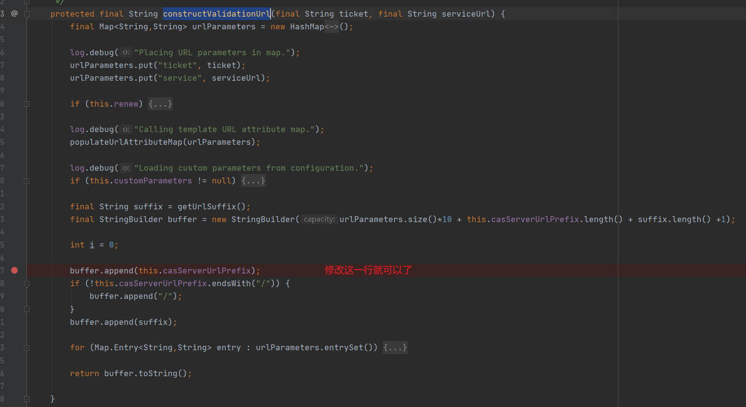
Task: Click the inline hint icon before "Calling template URL"
Action: pos(125,129)
